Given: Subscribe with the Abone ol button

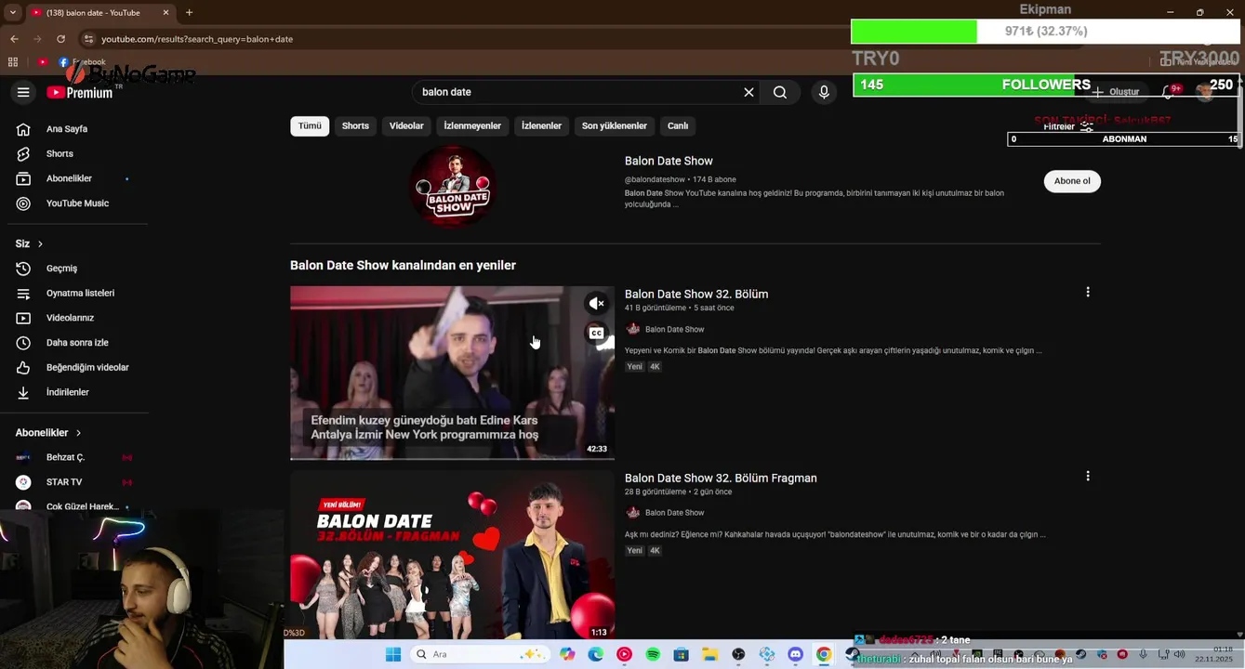Looking at the screenshot, I should (1072, 181).
